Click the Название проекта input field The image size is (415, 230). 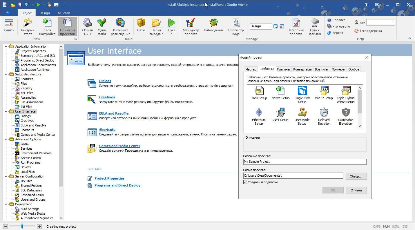tap(305, 162)
